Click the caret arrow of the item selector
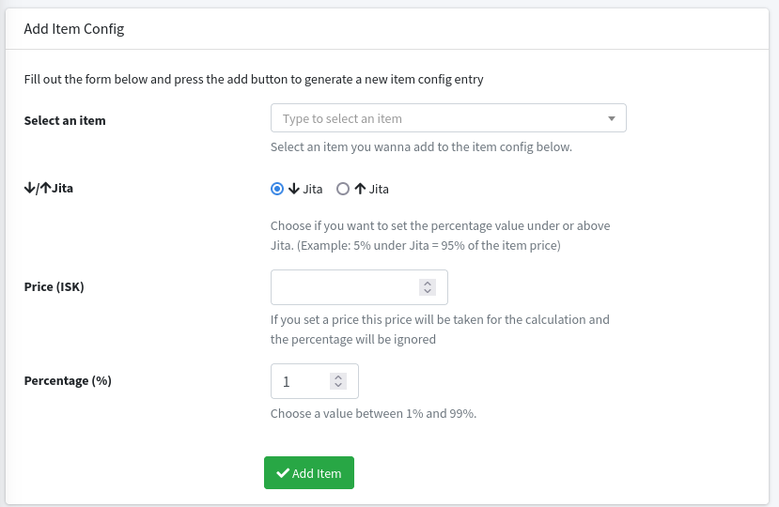The image size is (779, 507). coord(612,118)
